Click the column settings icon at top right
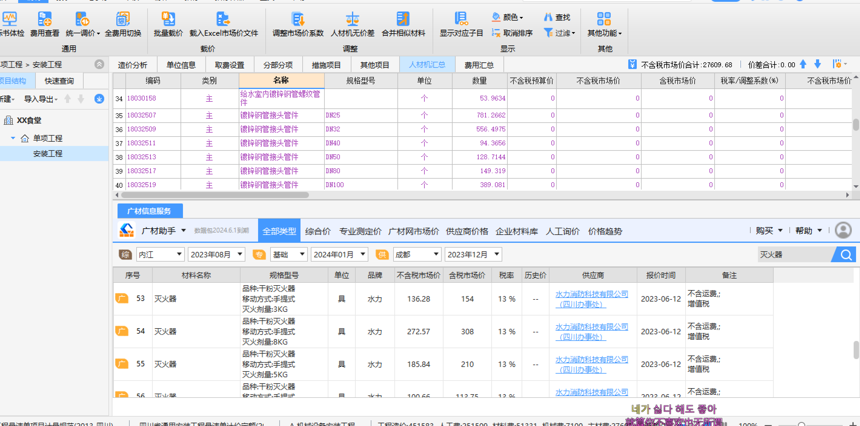This screenshot has height=426, width=860. (x=838, y=64)
